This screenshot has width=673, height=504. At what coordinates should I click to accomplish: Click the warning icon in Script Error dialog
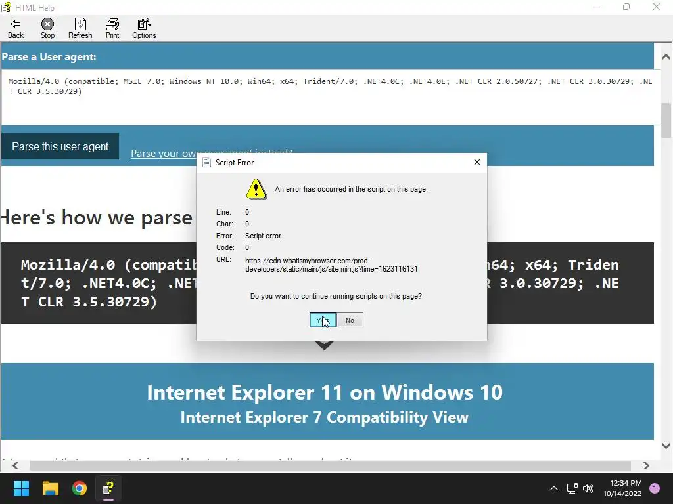click(x=256, y=189)
